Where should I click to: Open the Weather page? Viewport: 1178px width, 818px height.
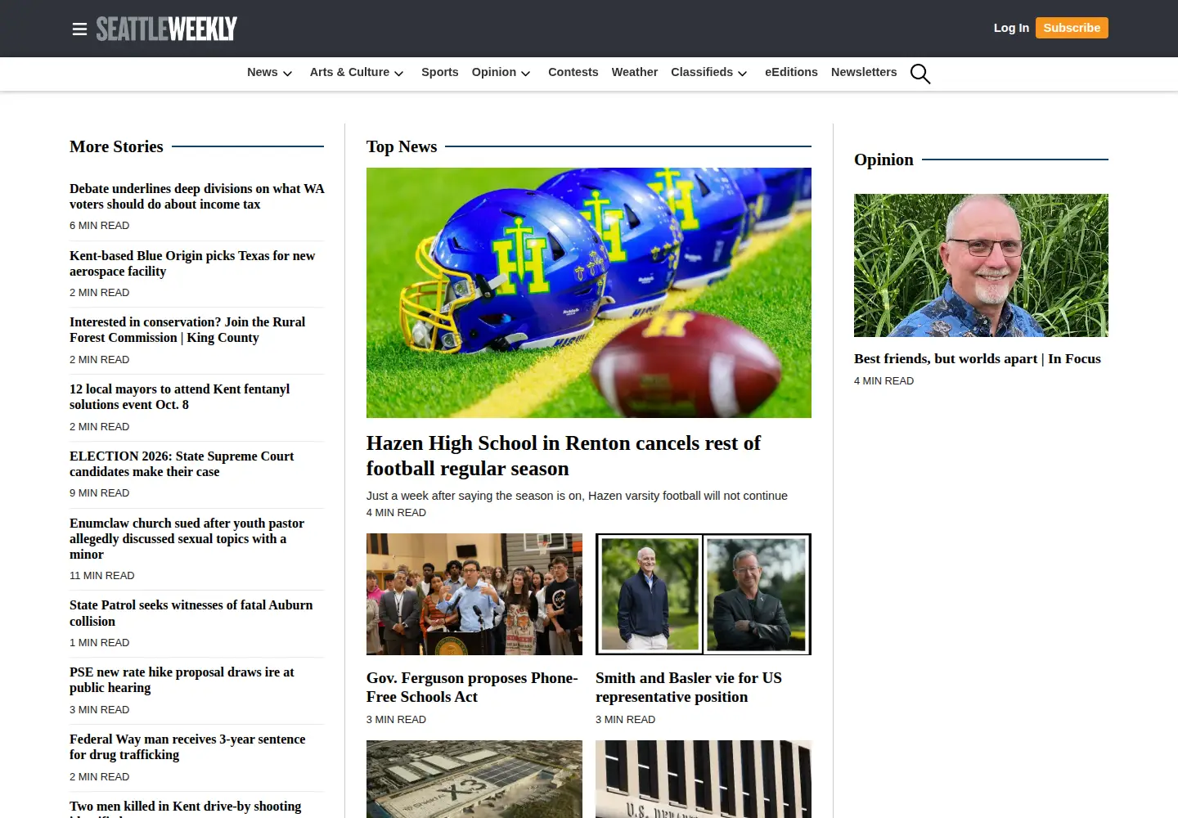[635, 72]
